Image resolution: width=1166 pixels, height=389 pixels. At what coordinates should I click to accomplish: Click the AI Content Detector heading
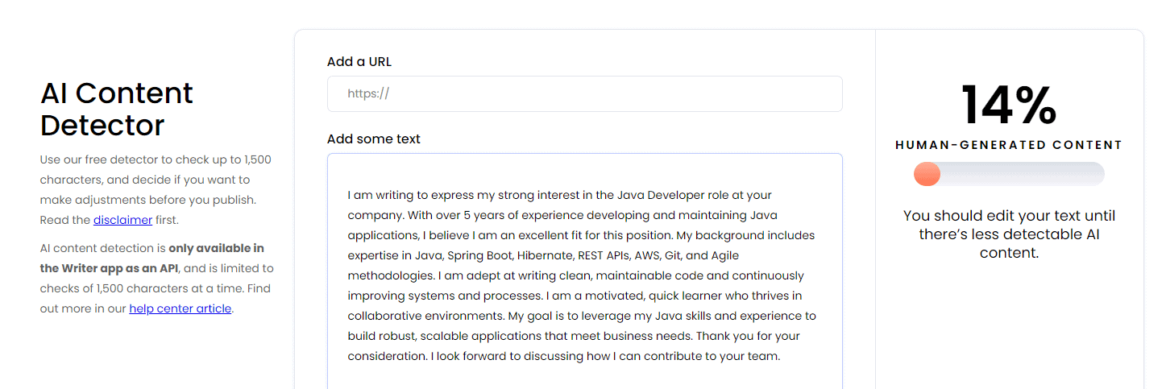pos(117,109)
